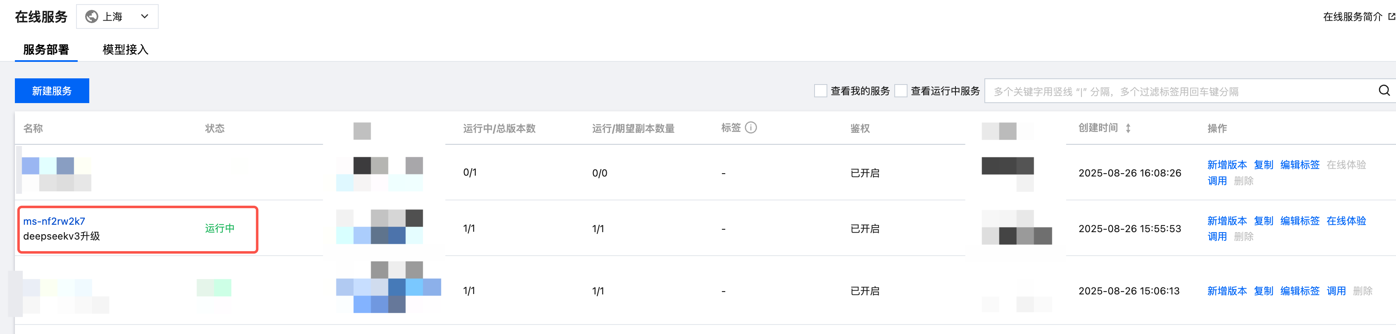
Task: Click 复制 for the 15:55:53 service
Action: [x=1263, y=221]
